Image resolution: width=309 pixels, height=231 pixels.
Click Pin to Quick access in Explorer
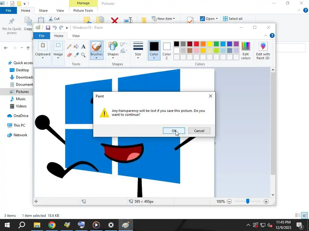12,26
